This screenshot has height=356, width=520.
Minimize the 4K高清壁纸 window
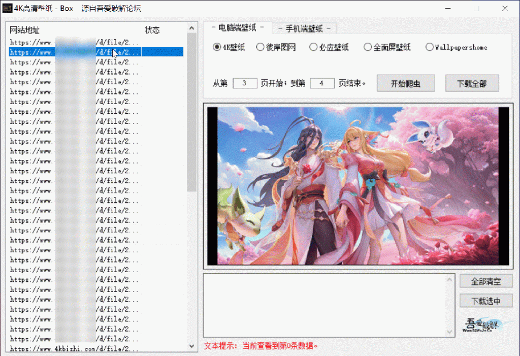448,8
